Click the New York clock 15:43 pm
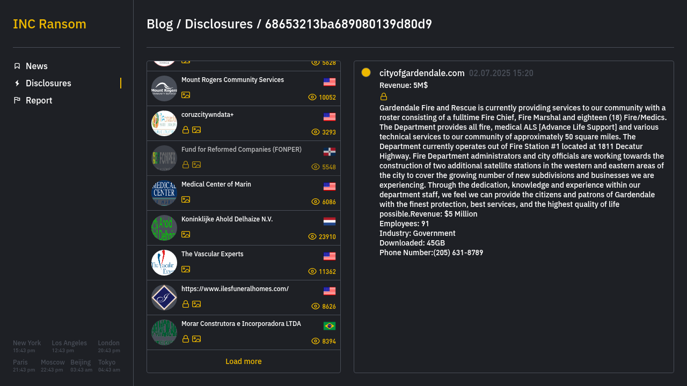The image size is (687, 386). [27, 346]
